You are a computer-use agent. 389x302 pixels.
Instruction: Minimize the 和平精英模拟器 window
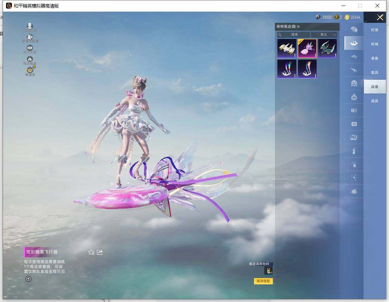tap(343, 6)
